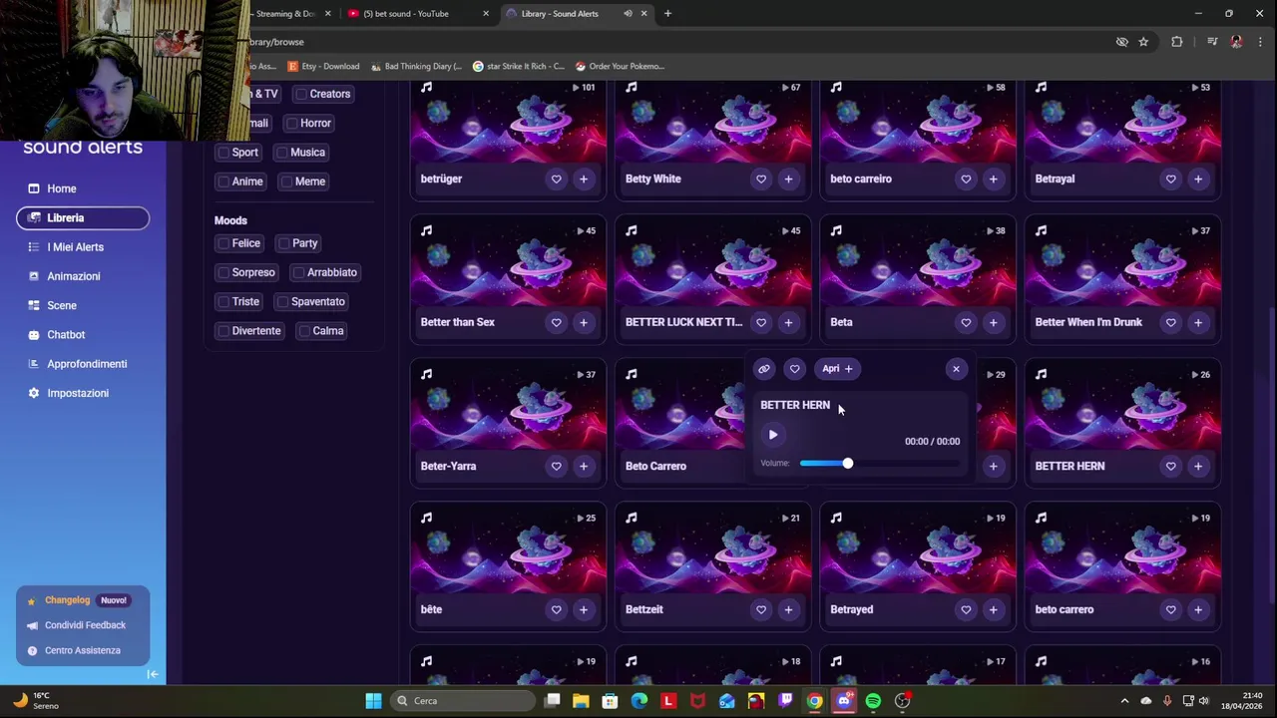The image size is (1277, 718).
Task: Toggle the Sport category checkbox
Action: [x=223, y=153]
